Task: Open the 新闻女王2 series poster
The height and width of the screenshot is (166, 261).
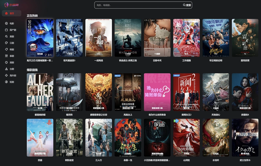Action: pyautogui.click(x=186, y=92)
